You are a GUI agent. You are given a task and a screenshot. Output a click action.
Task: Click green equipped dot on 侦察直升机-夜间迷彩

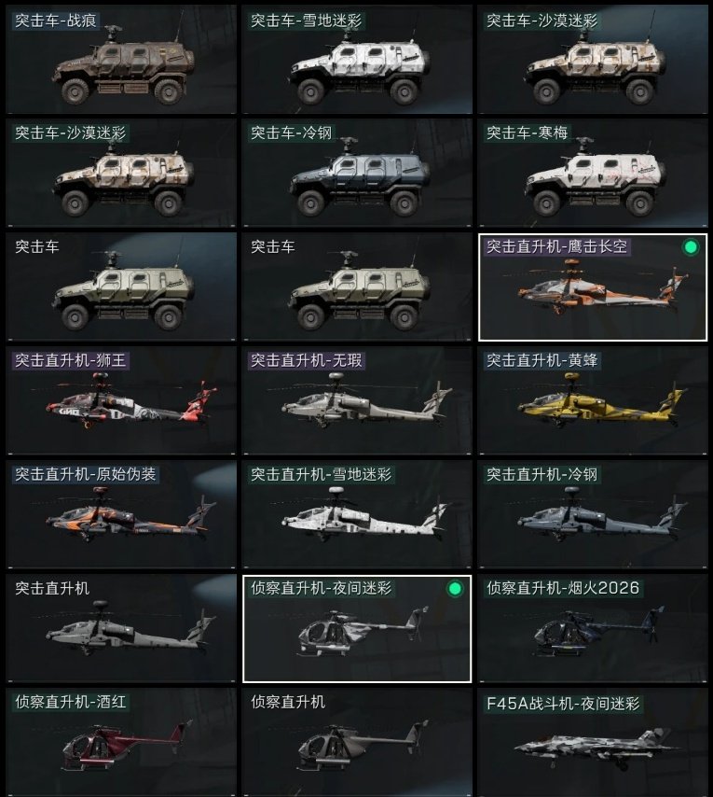tap(455, 589)
